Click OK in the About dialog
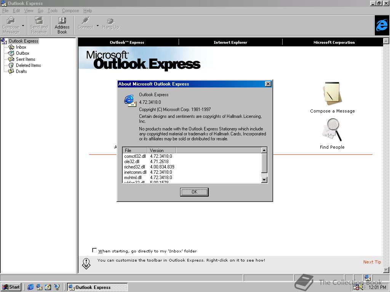 click(194, 192)
